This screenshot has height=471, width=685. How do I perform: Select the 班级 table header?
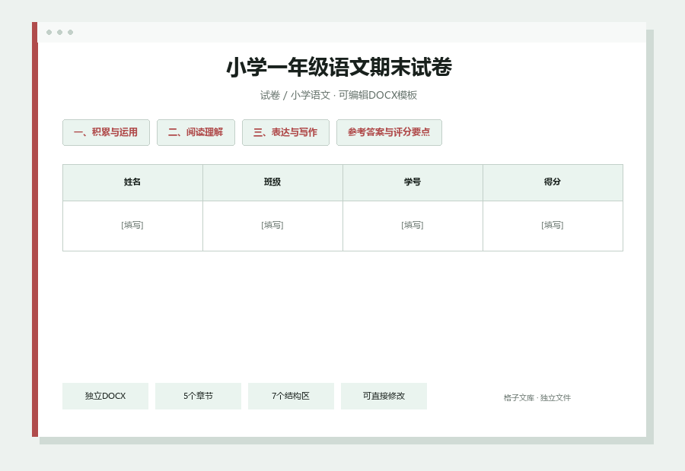(272, 183)
